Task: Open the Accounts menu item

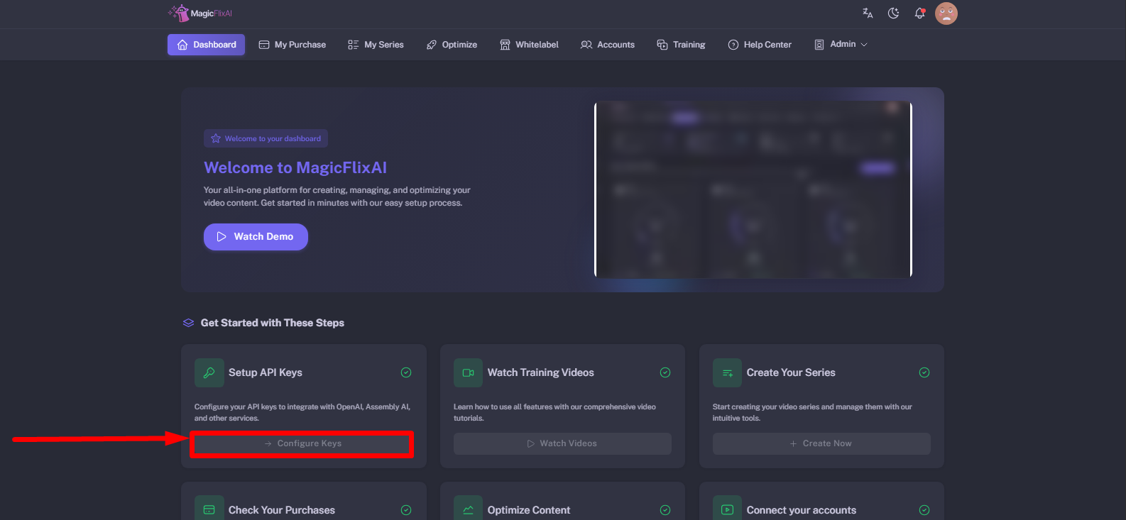Action: point(608,45)
